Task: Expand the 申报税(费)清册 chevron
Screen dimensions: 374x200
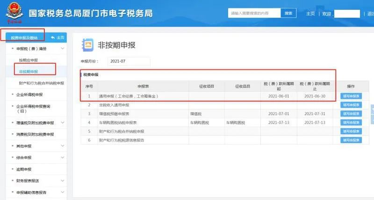Action: pyautogui.click(x=63, y=48)
